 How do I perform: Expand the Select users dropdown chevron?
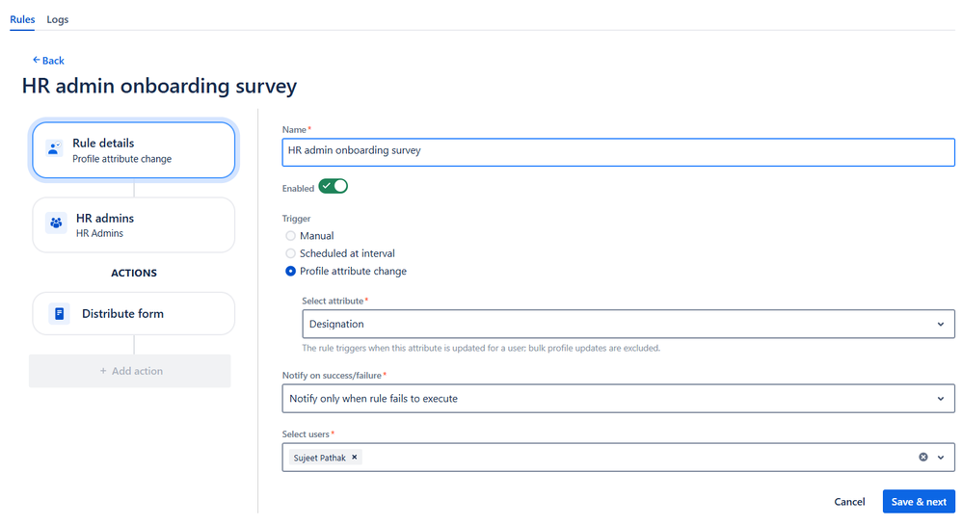(x=941, y=458)
